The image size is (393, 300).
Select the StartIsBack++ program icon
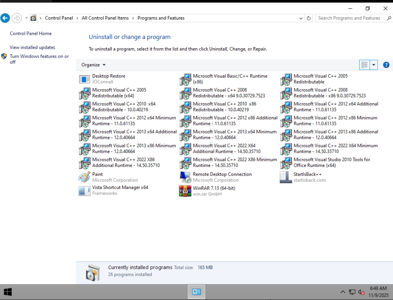point(286,177)
